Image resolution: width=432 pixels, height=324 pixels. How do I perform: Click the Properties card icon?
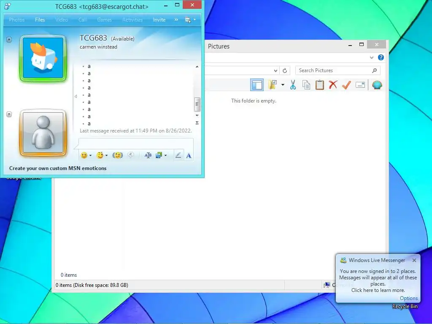tap(360, 85)
